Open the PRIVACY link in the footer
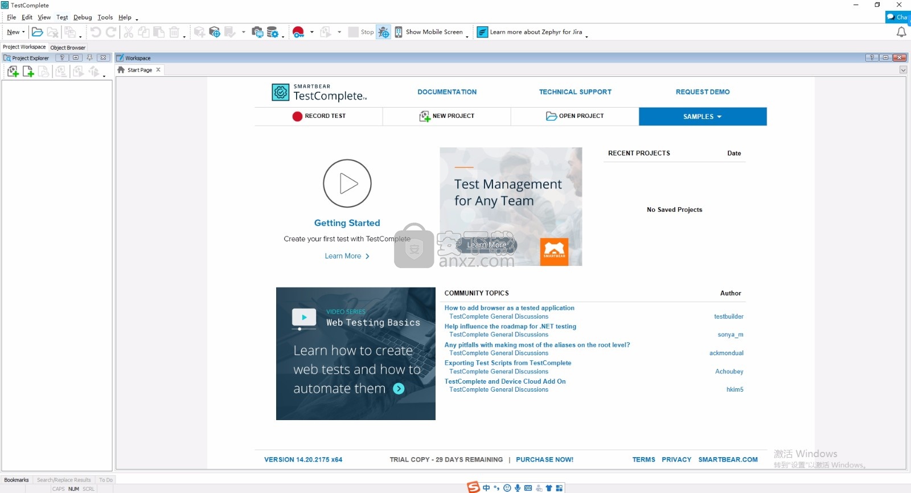The height and width of the screenshot is (493, 911). pos(676,459)
